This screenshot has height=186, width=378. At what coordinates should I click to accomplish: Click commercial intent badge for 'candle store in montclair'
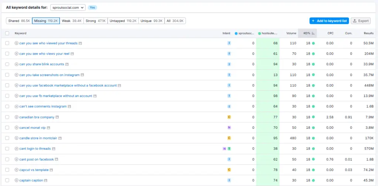[229, 138]
